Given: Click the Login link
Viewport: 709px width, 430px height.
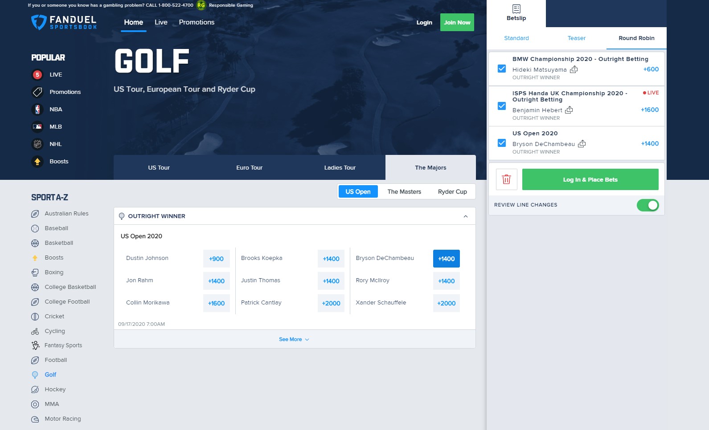Looking at the screenshot, I should point(424,23).
